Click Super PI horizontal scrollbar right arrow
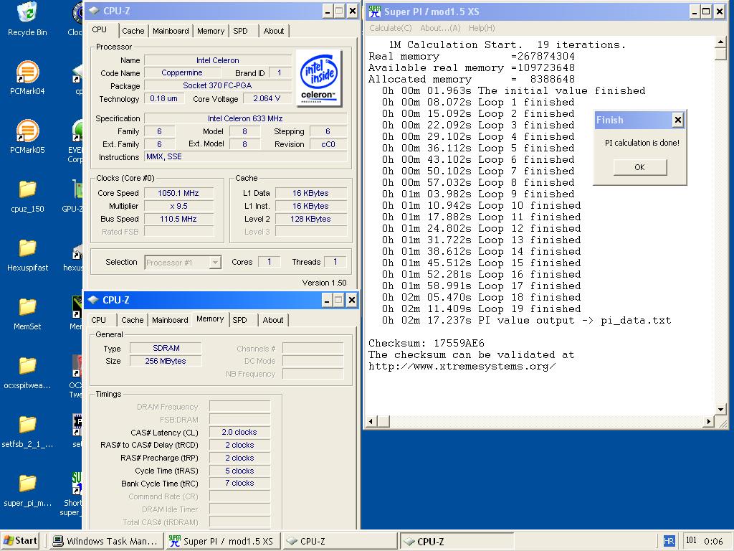Viewport: 734px width, 551px height. 709,421
